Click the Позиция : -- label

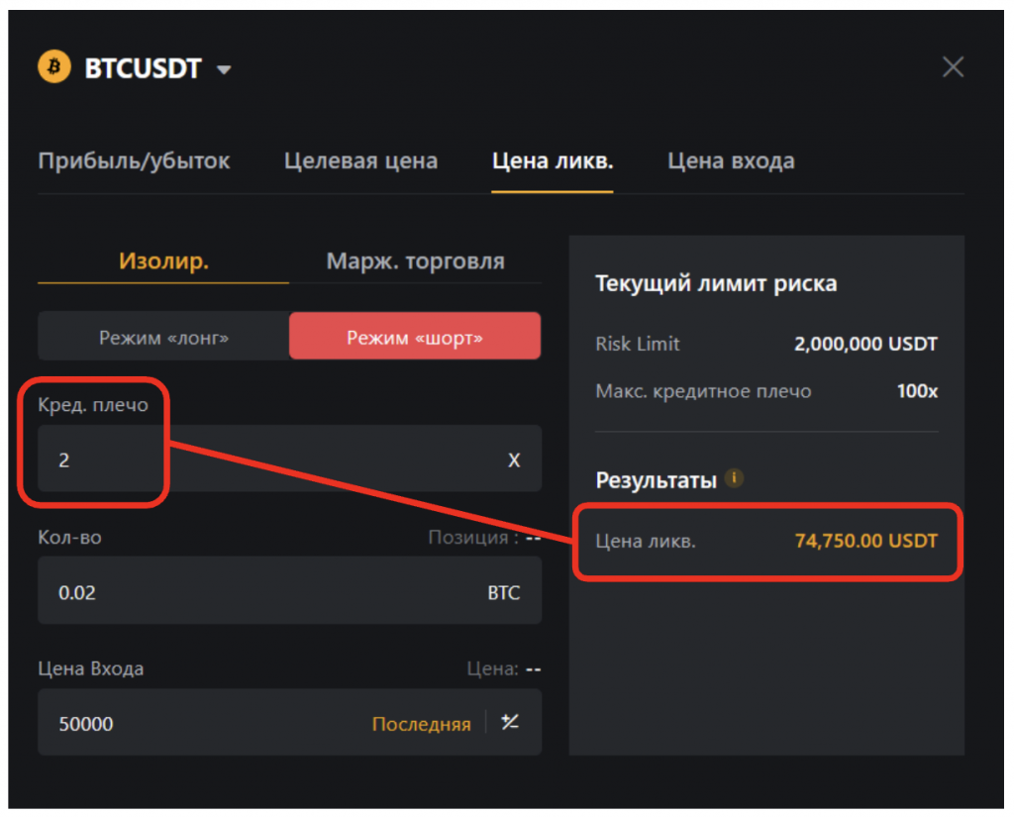(x=484, y=537)
